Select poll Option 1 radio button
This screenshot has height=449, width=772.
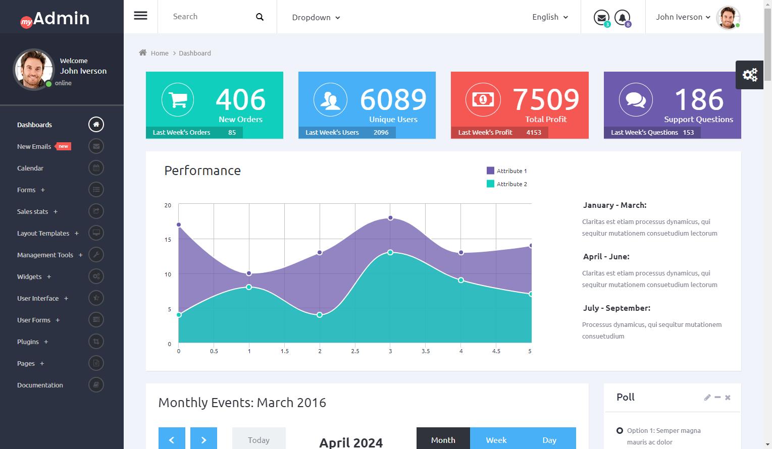pos(620,430)
